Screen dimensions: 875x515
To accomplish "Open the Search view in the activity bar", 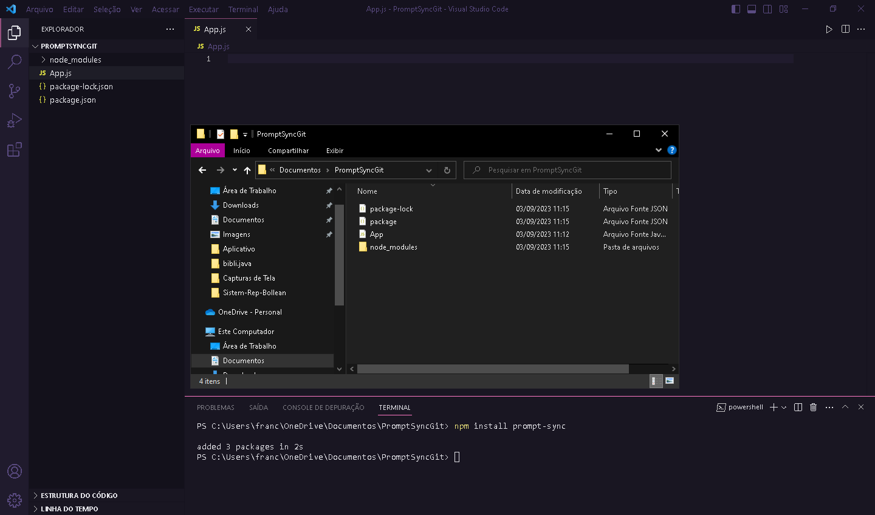I will 15,61.
